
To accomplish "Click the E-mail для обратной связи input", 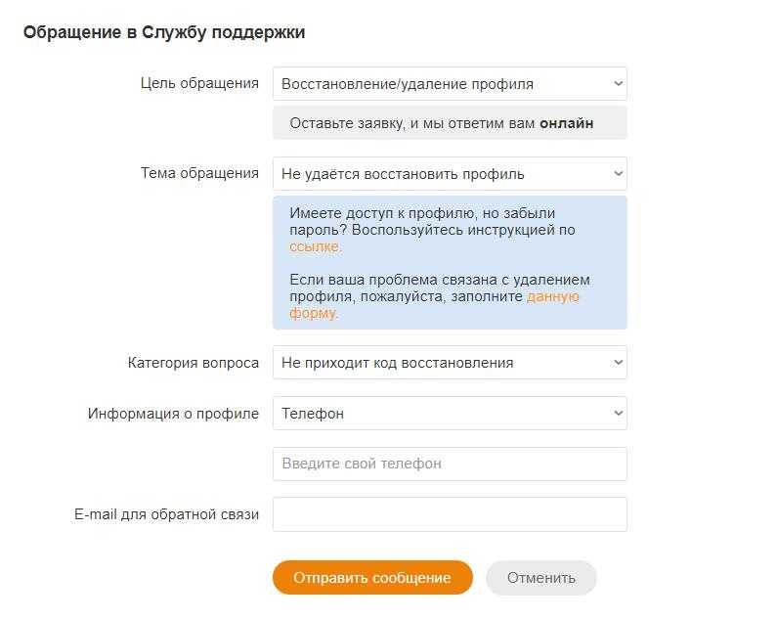I will pyautogui.click(x=450, y=514).
